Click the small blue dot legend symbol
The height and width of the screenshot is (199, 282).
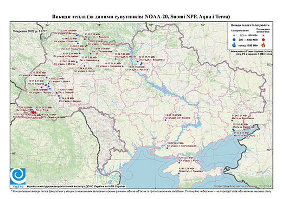coord(234,35)
